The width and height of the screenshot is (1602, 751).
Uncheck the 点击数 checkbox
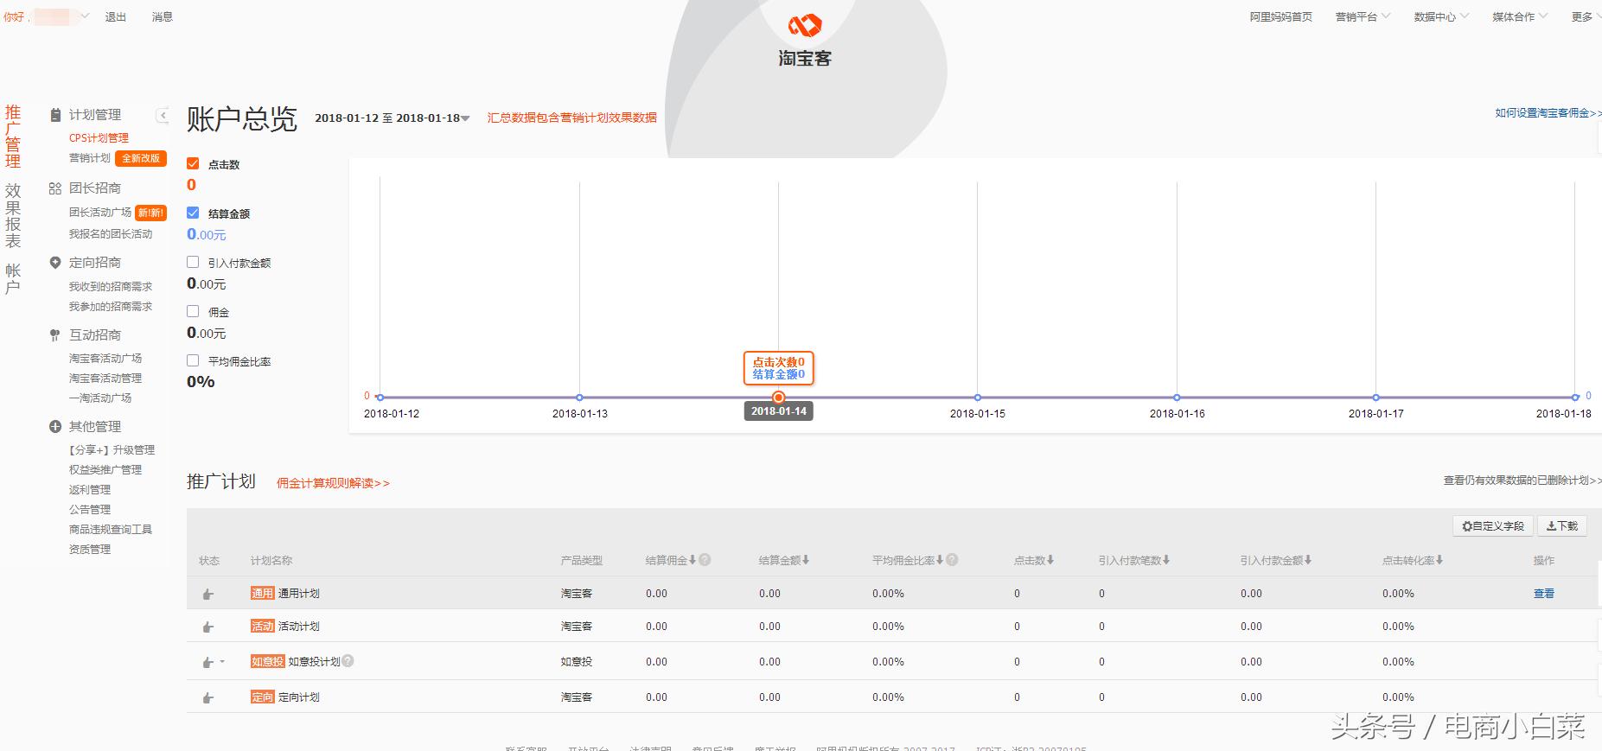coord(193,163)
